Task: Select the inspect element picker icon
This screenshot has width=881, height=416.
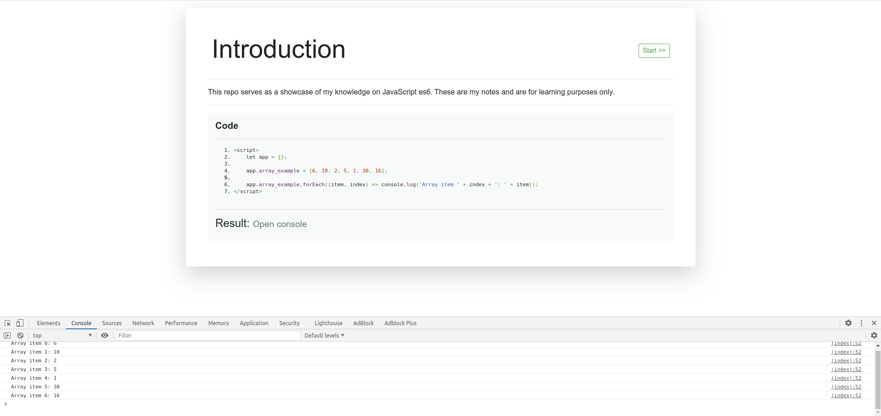Action: coord(7,323)
